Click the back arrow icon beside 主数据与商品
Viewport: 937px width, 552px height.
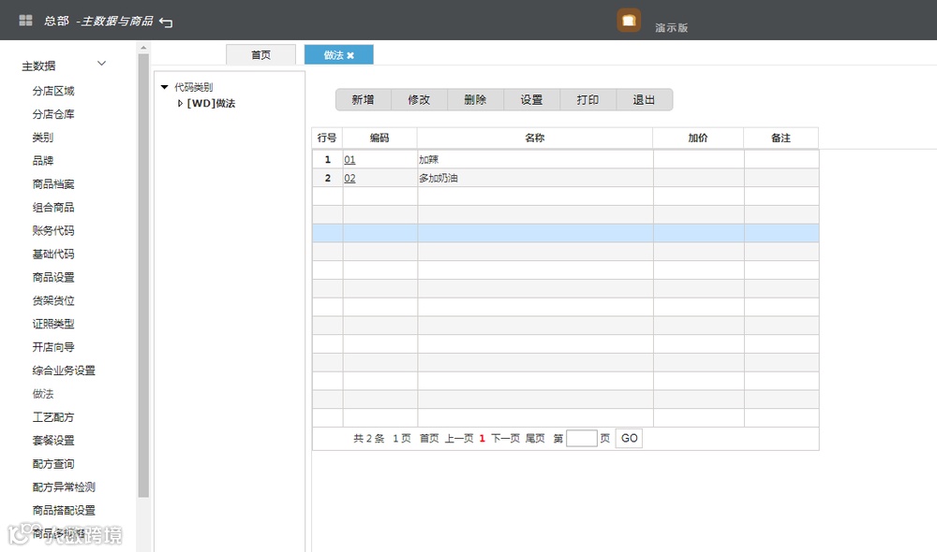pos(166,22)
